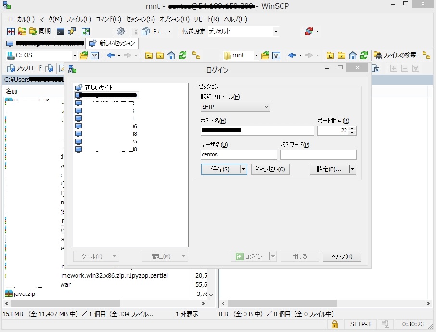
Task: Click the ユーザ名 field containing centos
Action: [239, 154]
